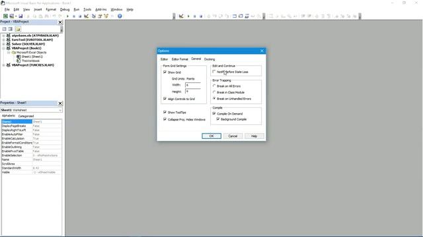Close the Properties - Sheet1 panel

point(60,103)
